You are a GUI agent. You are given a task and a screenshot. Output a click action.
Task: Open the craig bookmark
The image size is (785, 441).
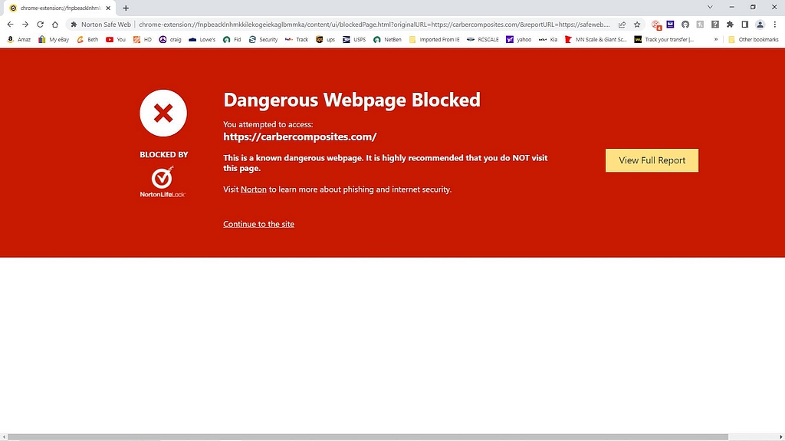pyautogui.click(x=169, y=39)
